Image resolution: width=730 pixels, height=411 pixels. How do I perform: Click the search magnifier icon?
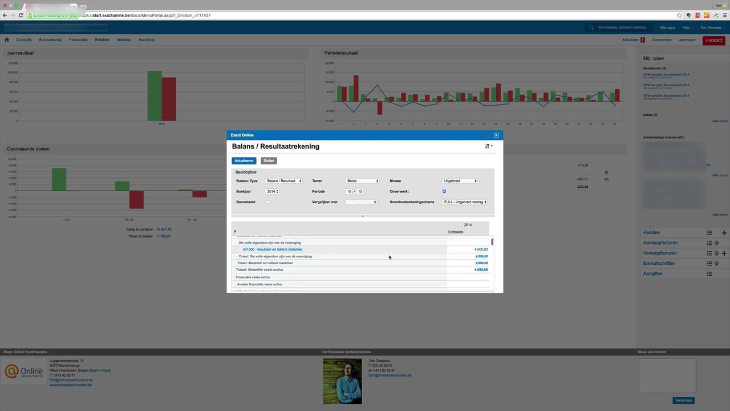click(x=592, y=27)
